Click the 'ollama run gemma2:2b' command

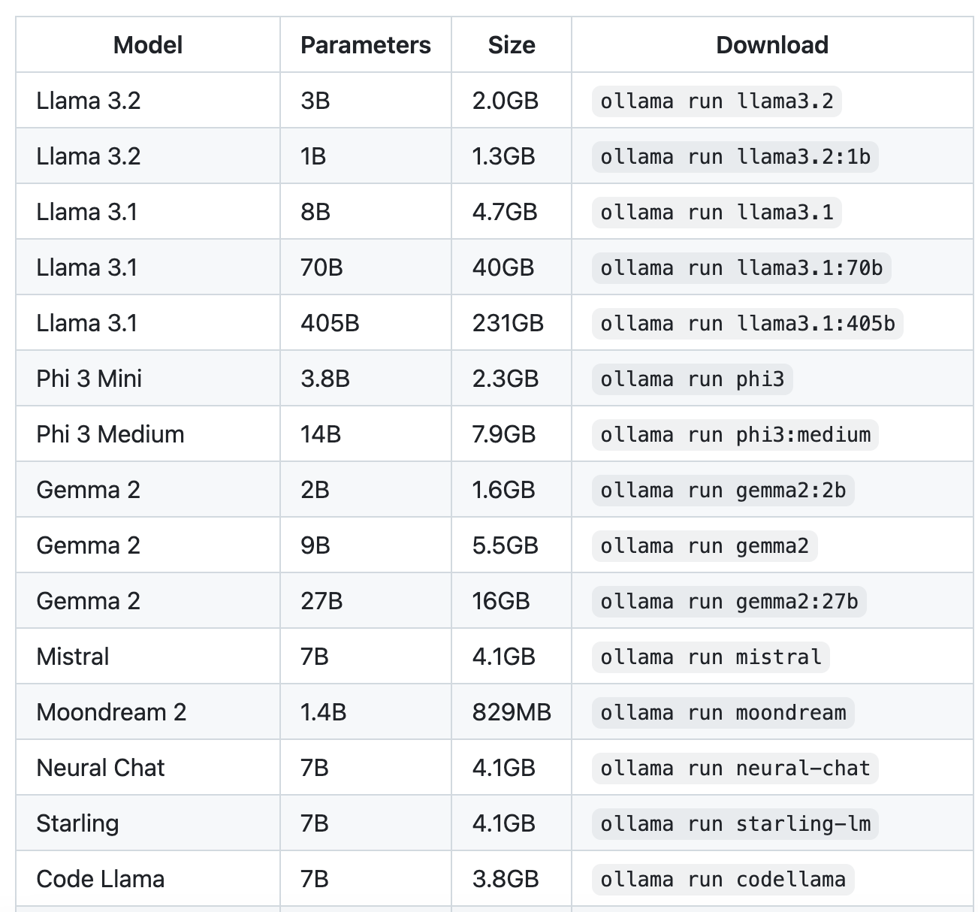click(x=723, y=491)
